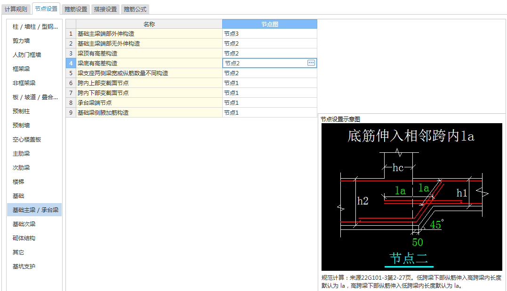Viewport: 507px width, 291px height.
Task: Select row 基础梁侧腋加筋构造
Action: coord(149,112)
